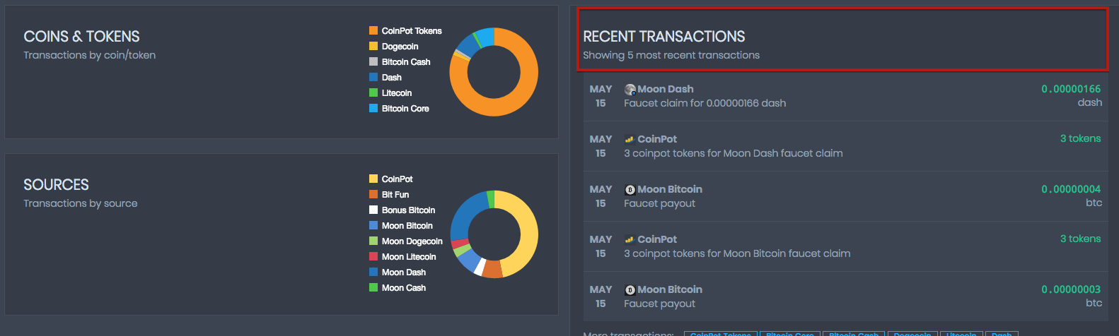Click the Moon Dash coin icon
Screen dimensions: 1119x336
coord(630,90)
